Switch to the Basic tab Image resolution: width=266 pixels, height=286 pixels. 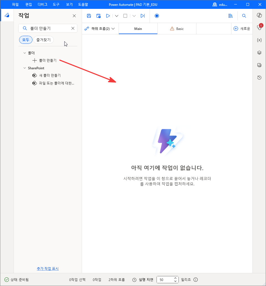(177, 29)
